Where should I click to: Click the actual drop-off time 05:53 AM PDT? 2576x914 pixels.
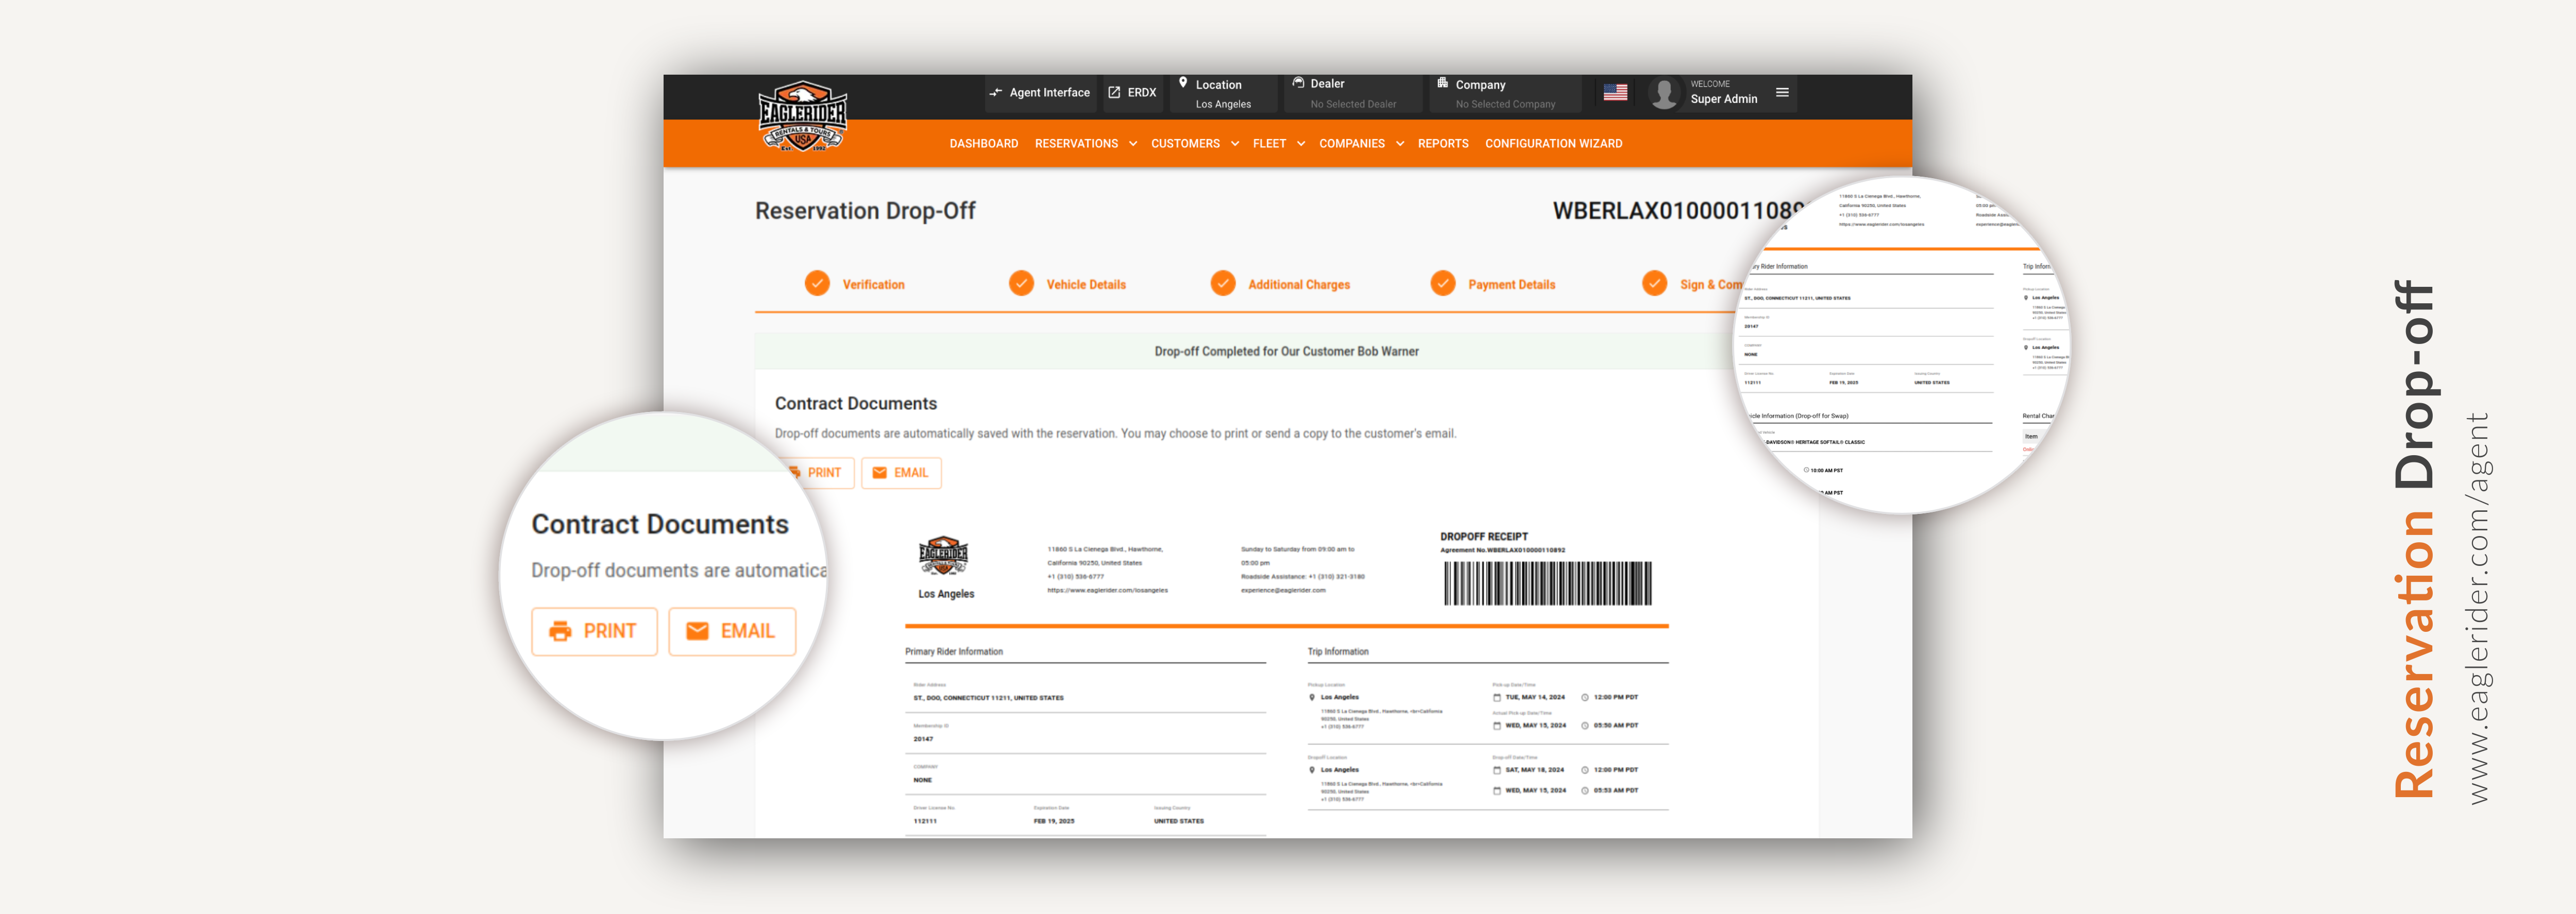1616,790
